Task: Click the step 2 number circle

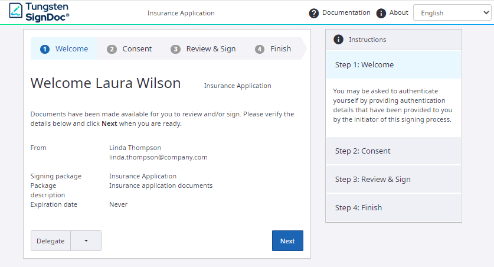Action: click(x=112, y=49)
